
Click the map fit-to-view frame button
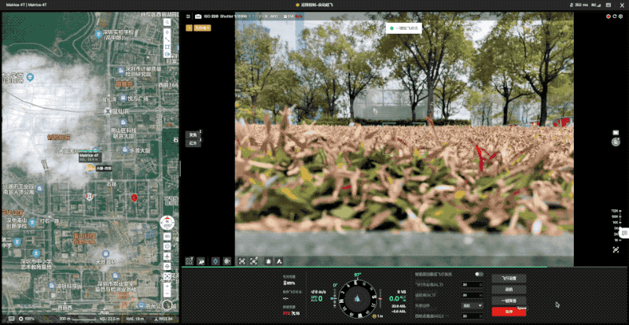pyautogui.click(x=167, y=276)
